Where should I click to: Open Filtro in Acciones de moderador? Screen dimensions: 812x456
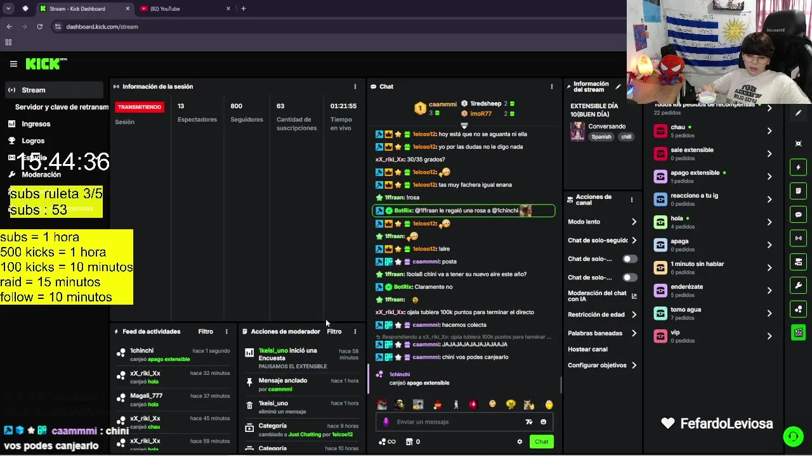pos(334,332)
